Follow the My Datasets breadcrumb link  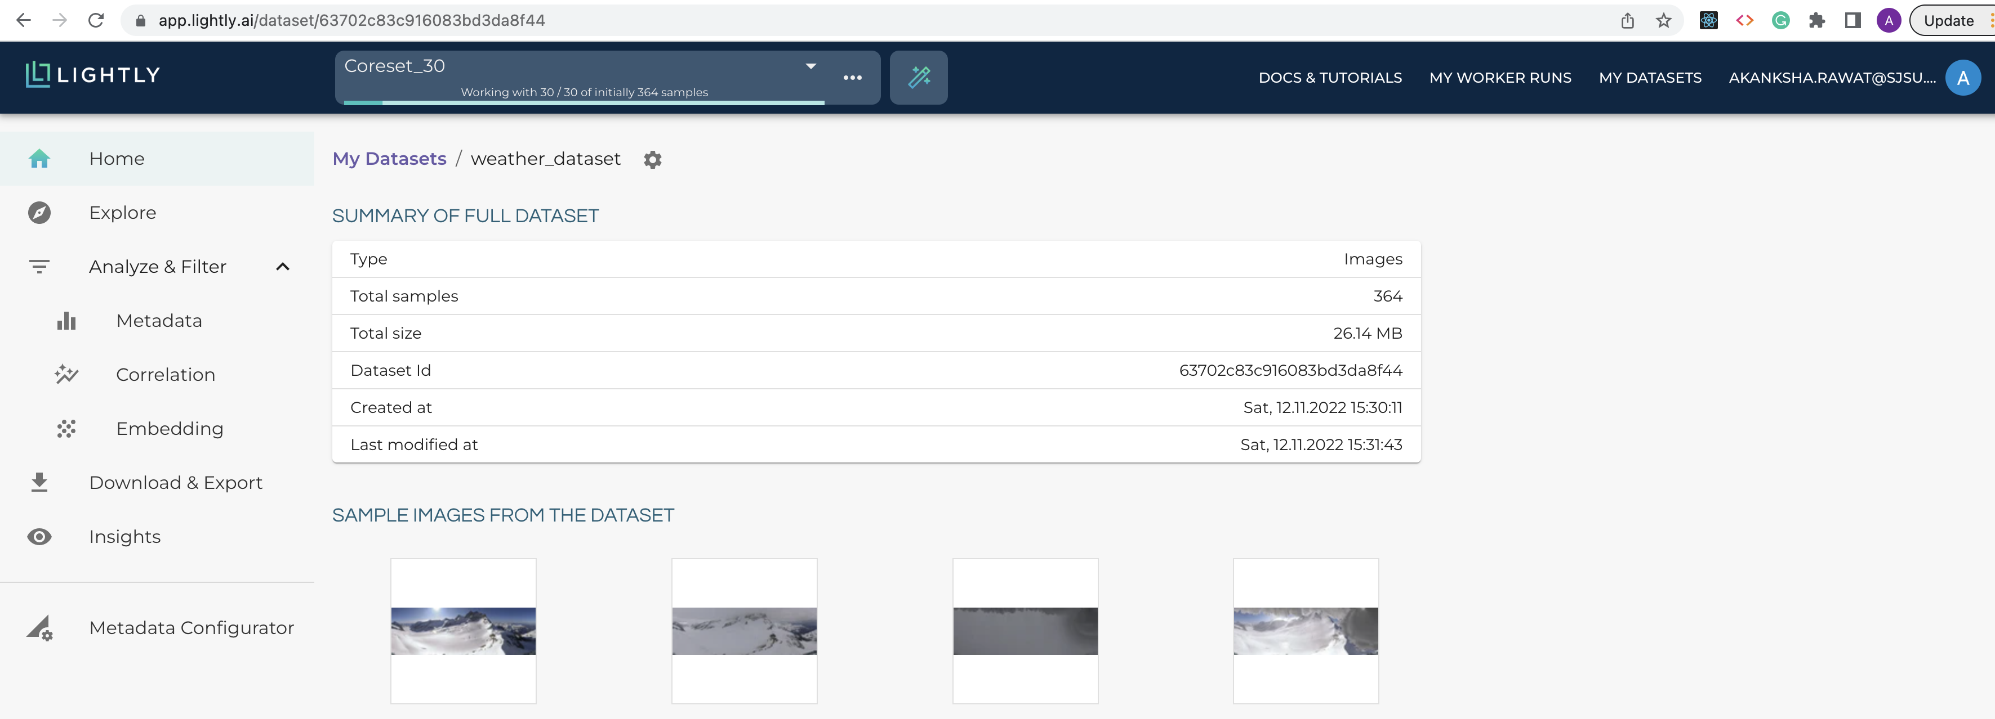[389, 159]
